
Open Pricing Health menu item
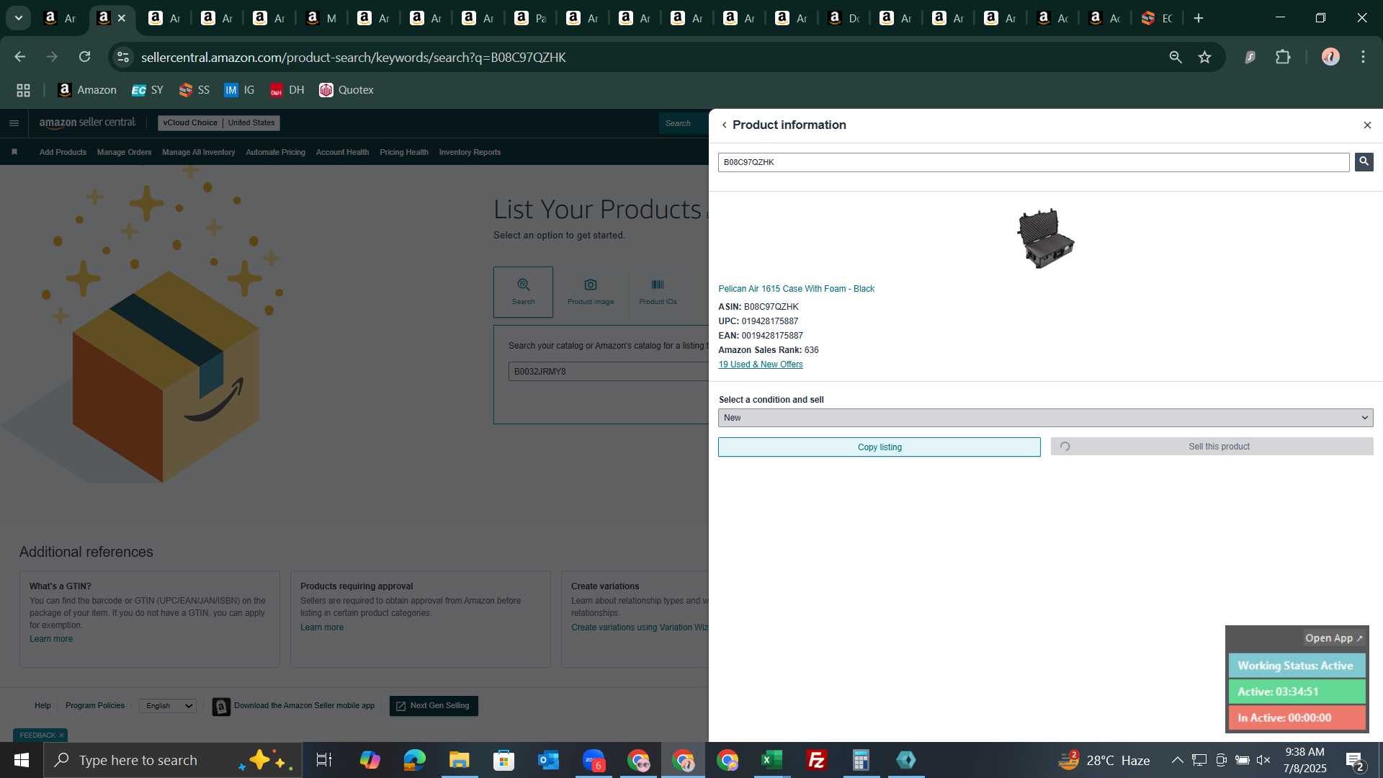click(x=403, y=152)
